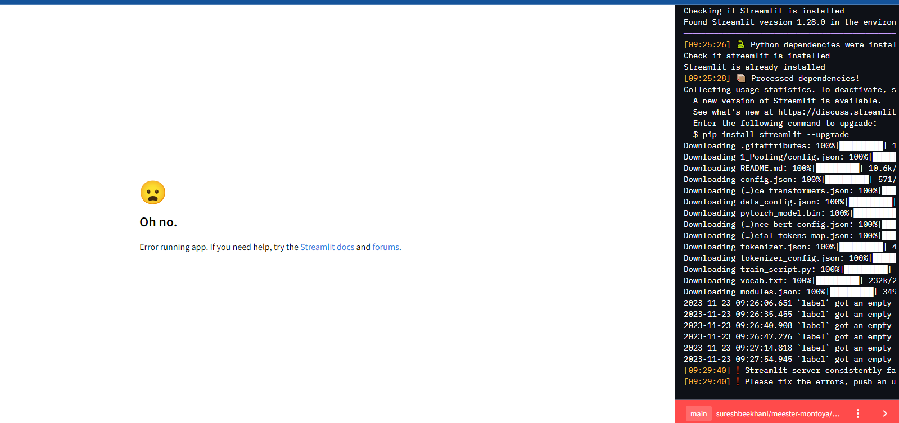This screenshot has width=899, height=423.
Task: Click the worried face emoji
Action: (x=153, y=193)
